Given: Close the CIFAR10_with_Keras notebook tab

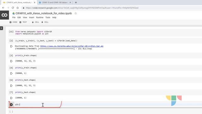Looking at the screenshot, I should coord(34,3).
